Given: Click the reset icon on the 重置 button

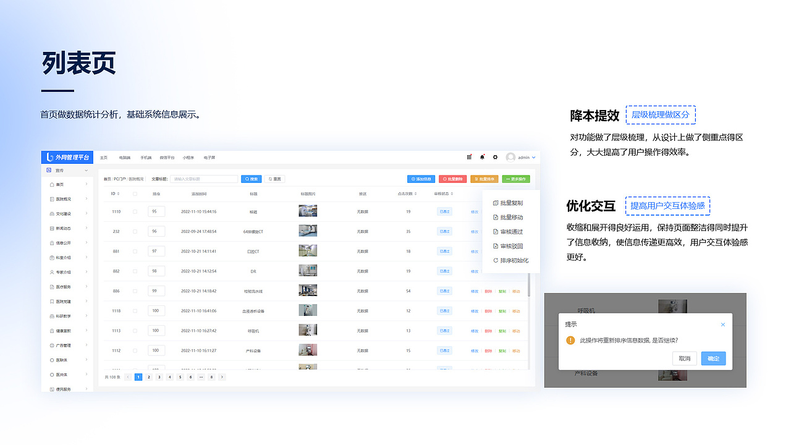Looking at the screenshot, I should (x=271, y=179).
